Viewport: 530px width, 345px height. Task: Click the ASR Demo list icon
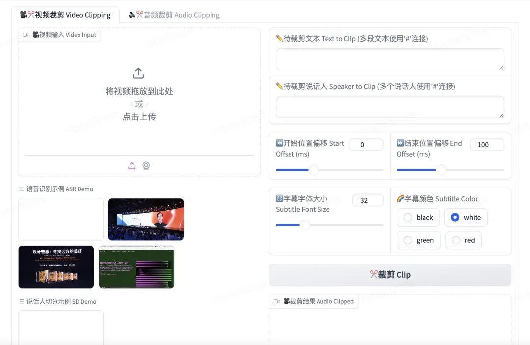pyautogui.click(x=21, y=189)
